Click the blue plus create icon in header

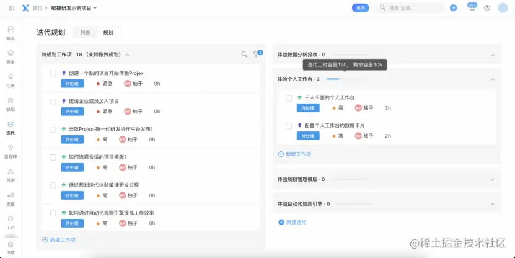[453, 8]
